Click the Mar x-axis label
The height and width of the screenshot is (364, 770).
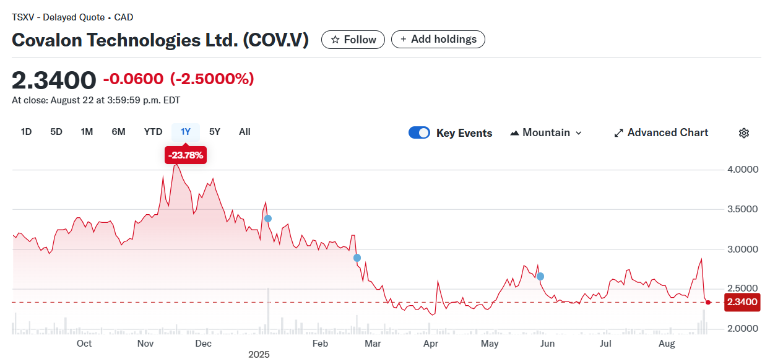(373, 344)
